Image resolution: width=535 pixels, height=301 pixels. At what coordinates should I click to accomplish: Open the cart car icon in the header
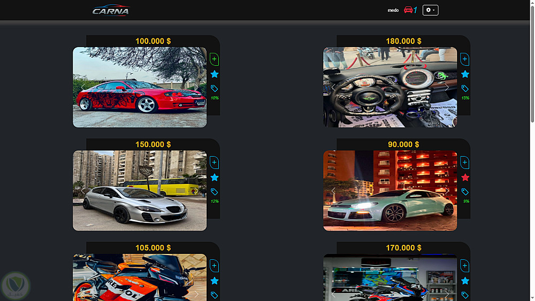pos(408,10)
